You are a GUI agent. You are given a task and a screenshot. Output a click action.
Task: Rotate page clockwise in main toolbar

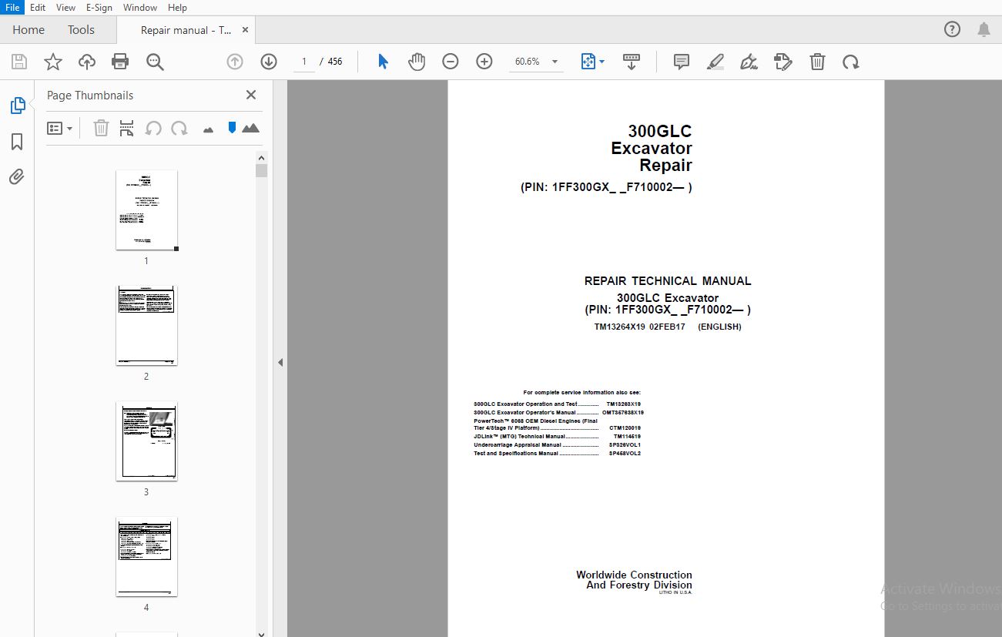point(851,62)
